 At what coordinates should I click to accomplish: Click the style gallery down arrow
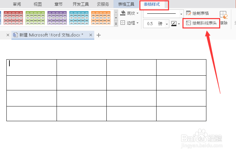pyautogui.click(x=116, y=18)
